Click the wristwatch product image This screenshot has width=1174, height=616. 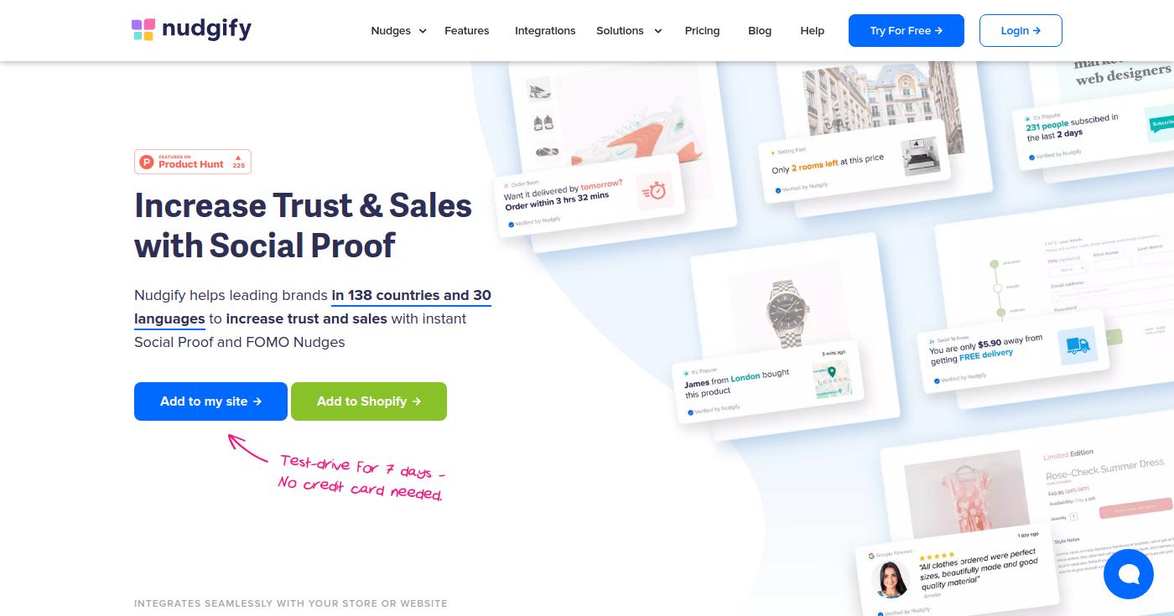click(787, 313)
